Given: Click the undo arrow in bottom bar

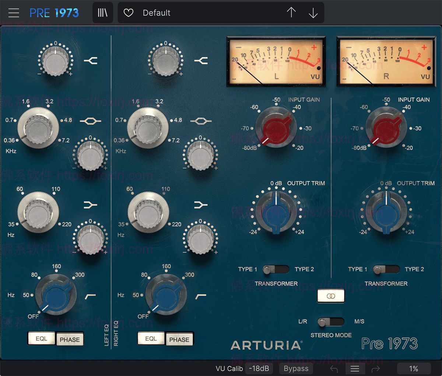Looking at the screenshot, I should click(x=334, y=369).
